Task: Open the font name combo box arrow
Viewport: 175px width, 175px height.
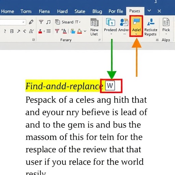Action: click(23, 22)
